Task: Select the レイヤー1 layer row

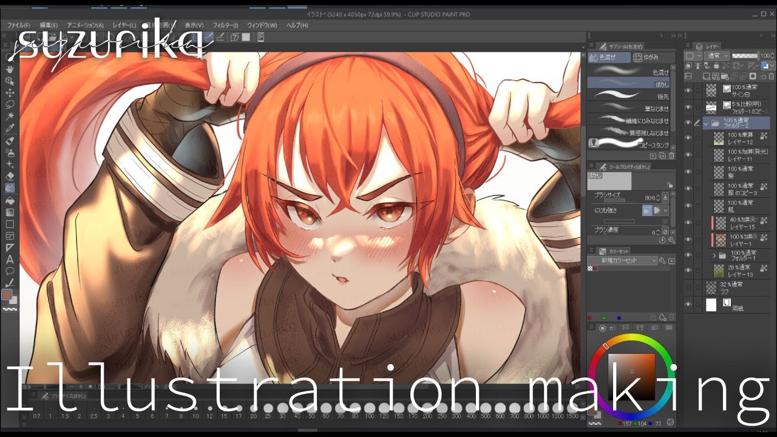Action: point(739,240)
